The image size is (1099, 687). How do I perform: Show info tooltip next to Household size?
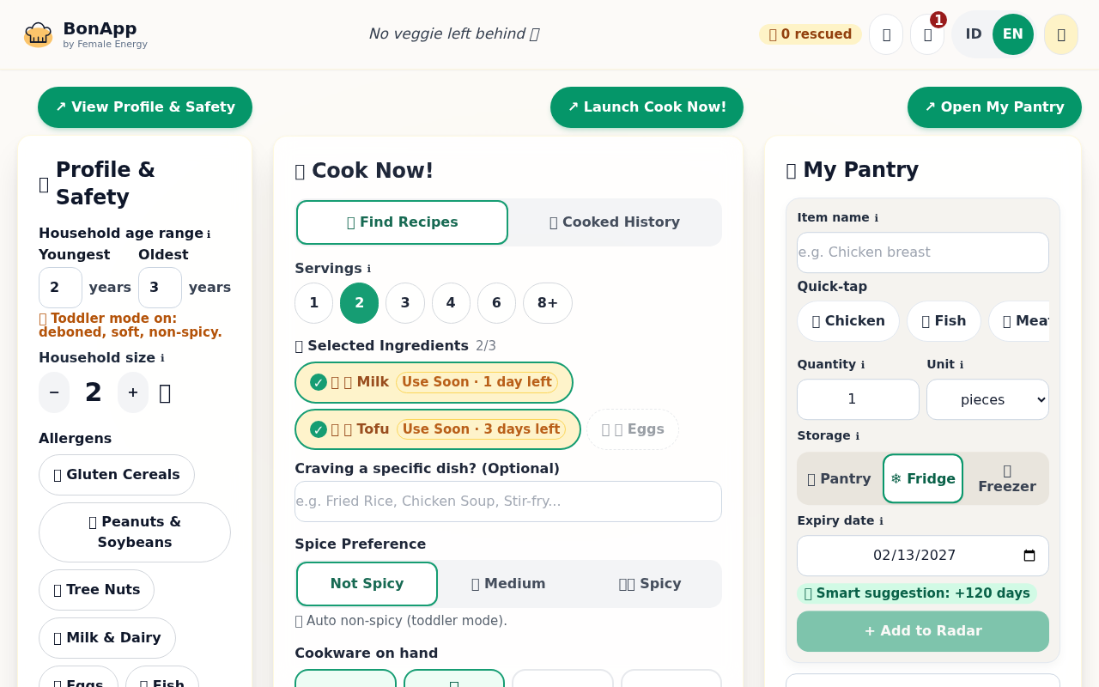pyautogui.click(x=162, y=358)
